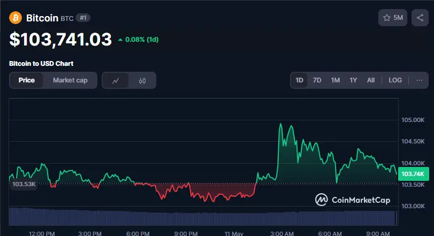Click the 0.08% (1d) change indicator

pyautogui.click(x=139, y=40)
